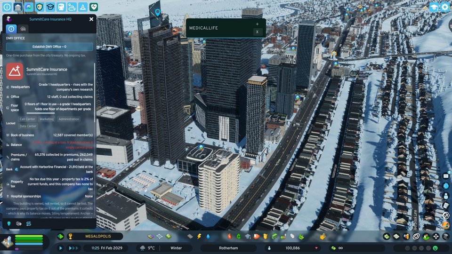Click the Winter season label
Screen dimensions: 452x254
176,248
